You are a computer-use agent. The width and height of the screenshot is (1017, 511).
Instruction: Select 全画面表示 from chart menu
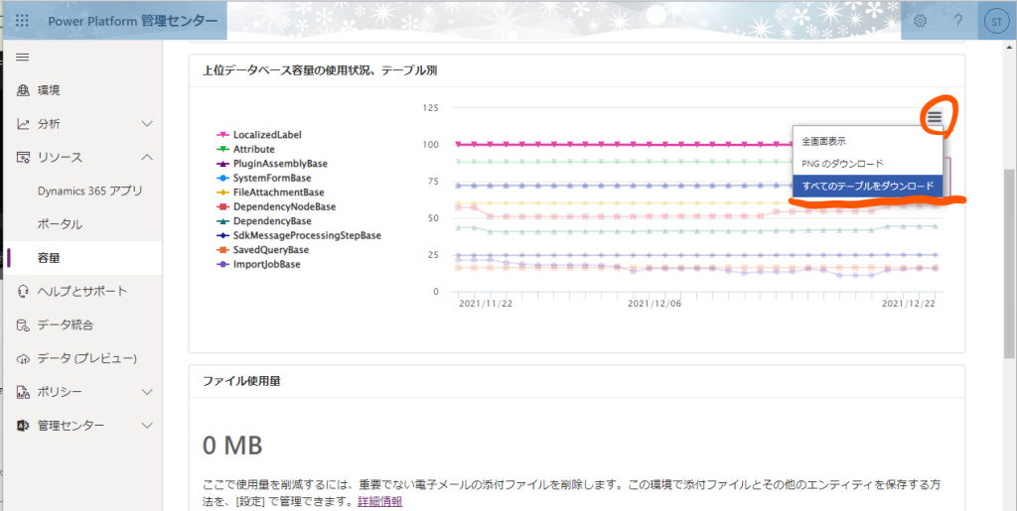coord(867,141)
